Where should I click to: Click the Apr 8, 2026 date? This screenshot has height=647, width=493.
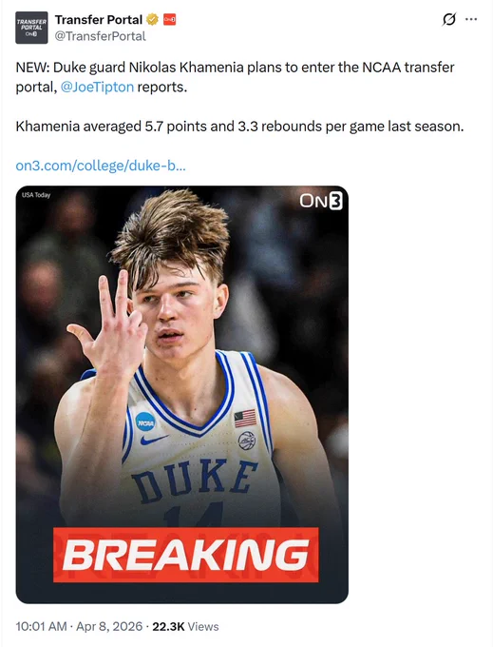click(x=109, y=626)
